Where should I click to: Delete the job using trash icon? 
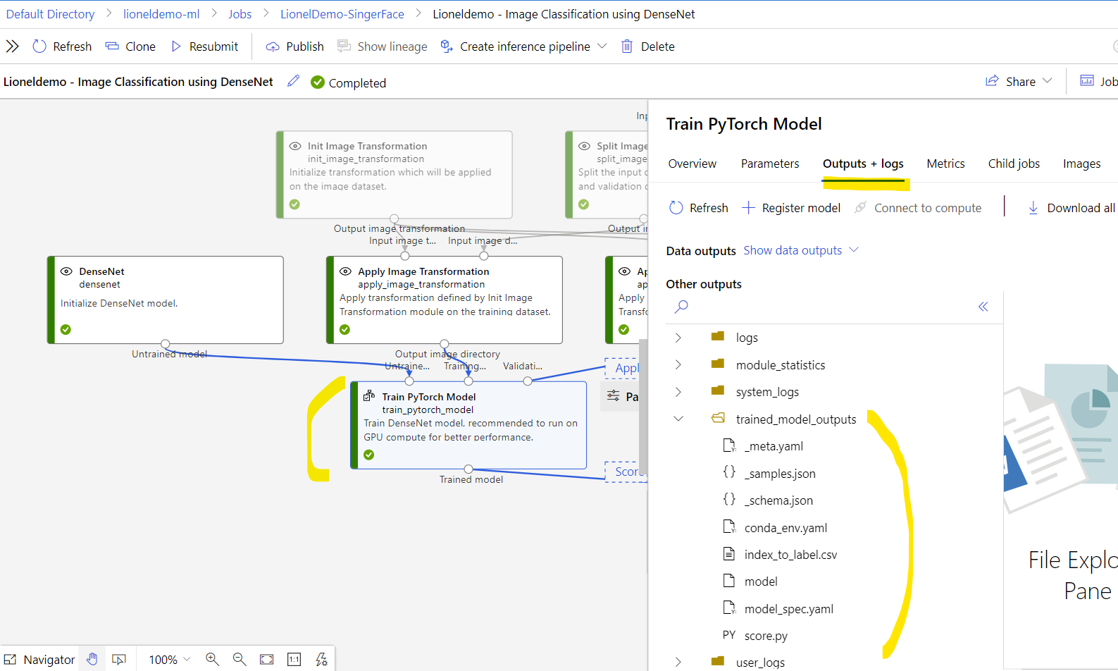click(626, 47)
